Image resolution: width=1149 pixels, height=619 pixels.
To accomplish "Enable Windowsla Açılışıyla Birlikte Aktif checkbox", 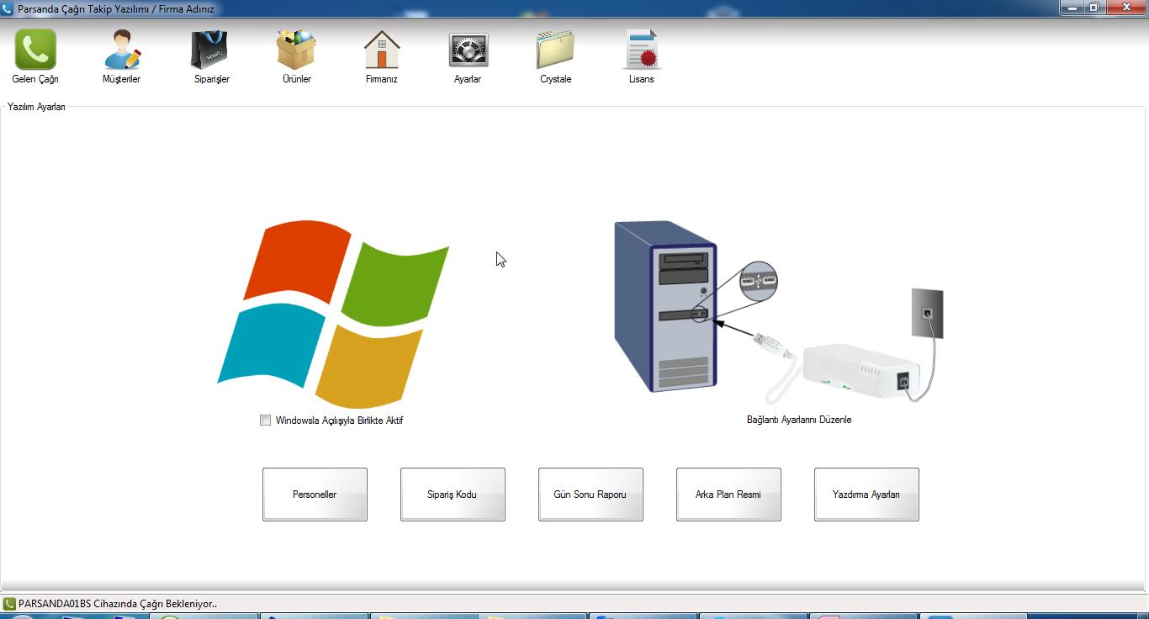I will [266, 421].
